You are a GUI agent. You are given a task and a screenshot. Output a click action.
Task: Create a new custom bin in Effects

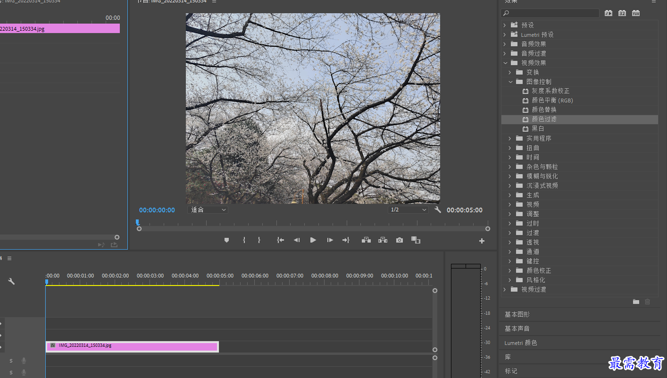click(x=636, y=302)
